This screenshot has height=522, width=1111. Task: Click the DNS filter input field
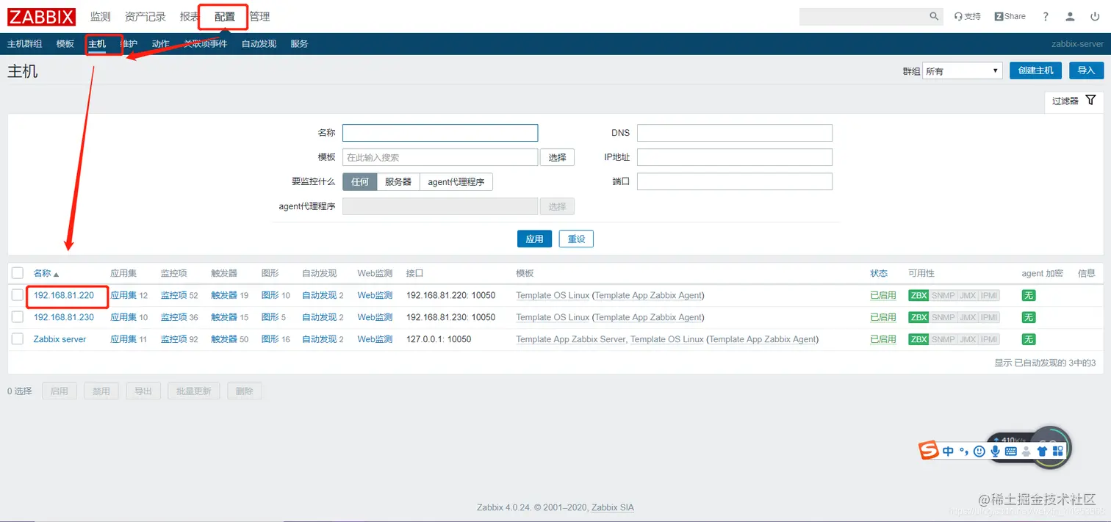click(735, 133)
